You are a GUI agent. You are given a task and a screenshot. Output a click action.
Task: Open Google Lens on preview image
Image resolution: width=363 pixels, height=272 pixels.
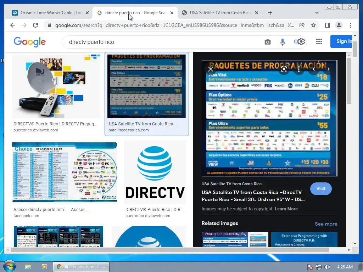[x=284, y=69]
